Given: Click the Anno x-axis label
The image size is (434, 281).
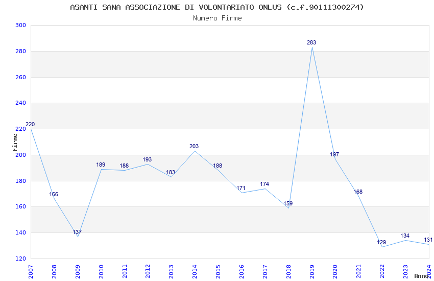Looking at the screenshot, I should point(421,276).
